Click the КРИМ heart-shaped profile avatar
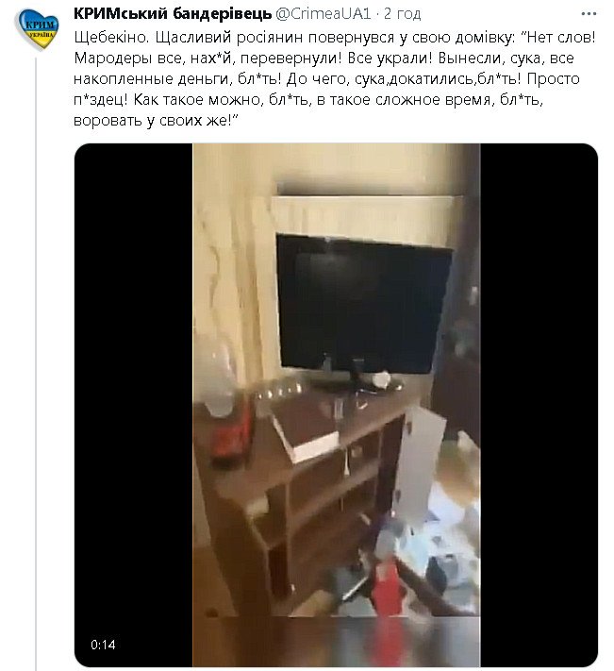 pyautogui.click(x=37, y=29)
